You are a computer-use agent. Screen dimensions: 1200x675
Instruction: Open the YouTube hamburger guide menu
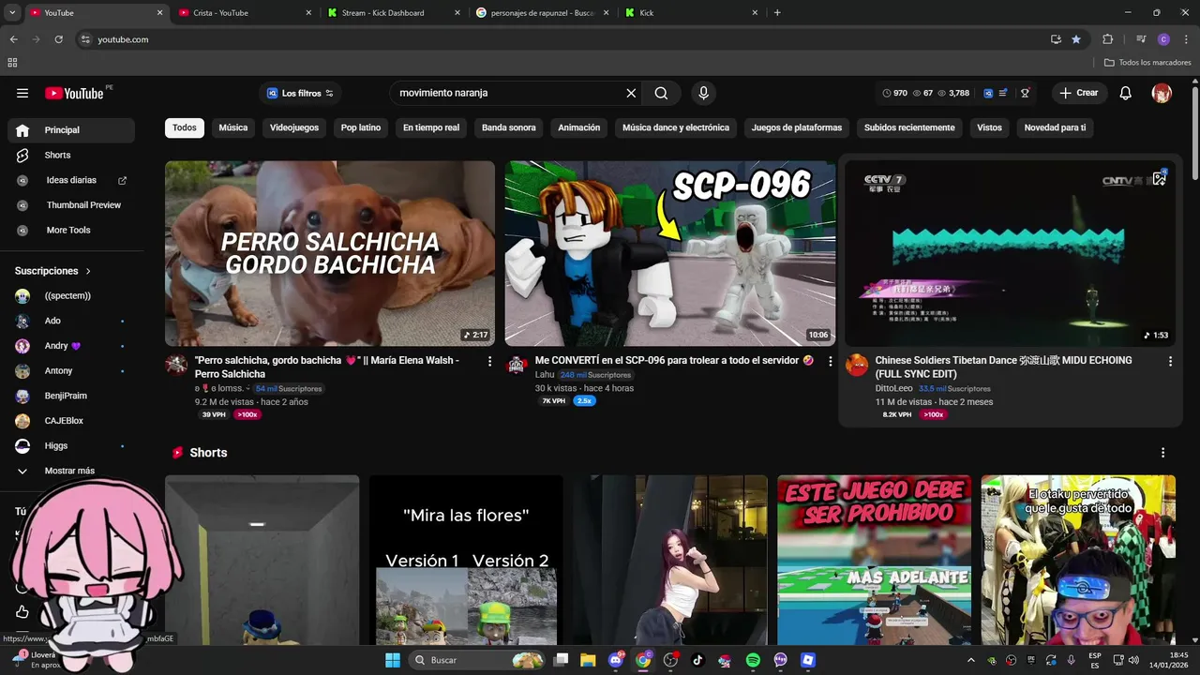(x=22, y=93)
